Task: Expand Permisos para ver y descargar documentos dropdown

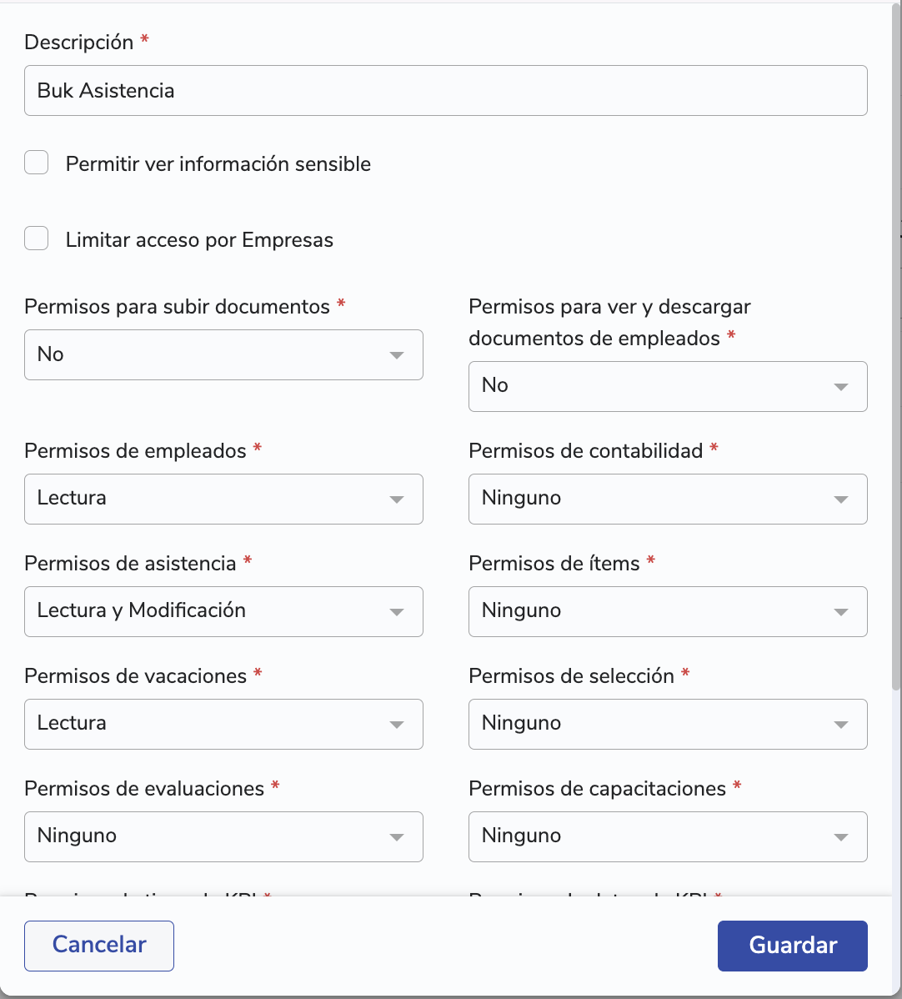Action: point(669,387)
